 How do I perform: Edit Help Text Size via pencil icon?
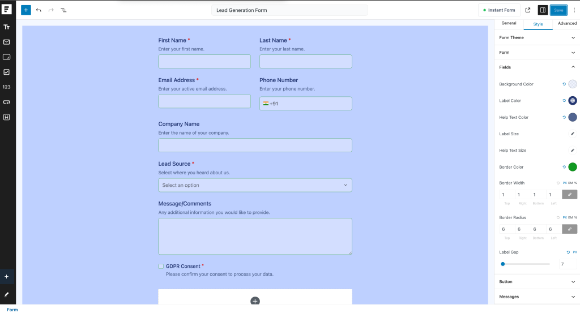(x=573, y=151)
